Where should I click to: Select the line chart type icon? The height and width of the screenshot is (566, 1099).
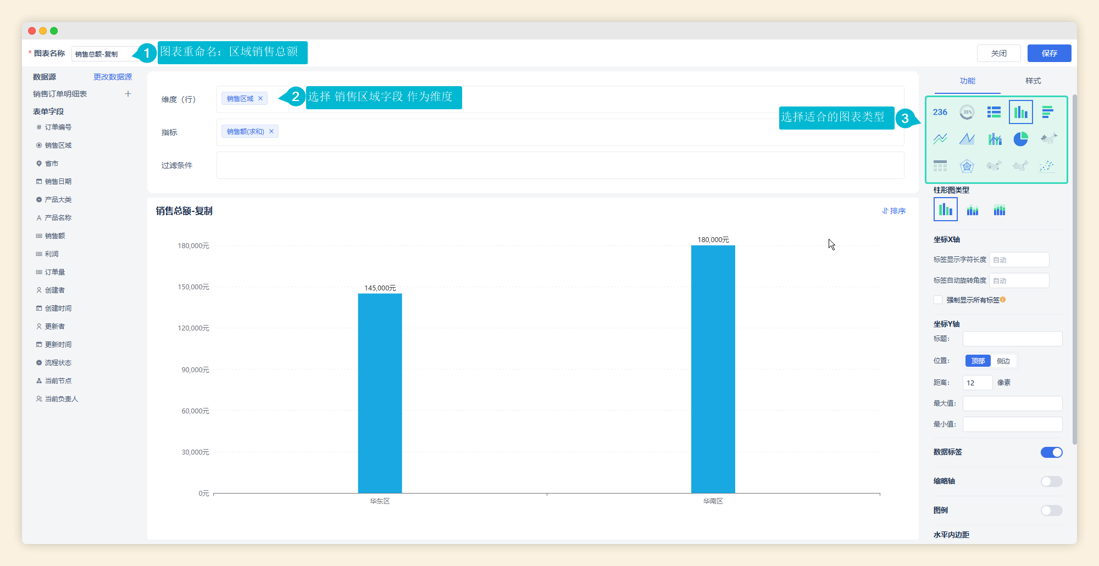click(940, 139)
